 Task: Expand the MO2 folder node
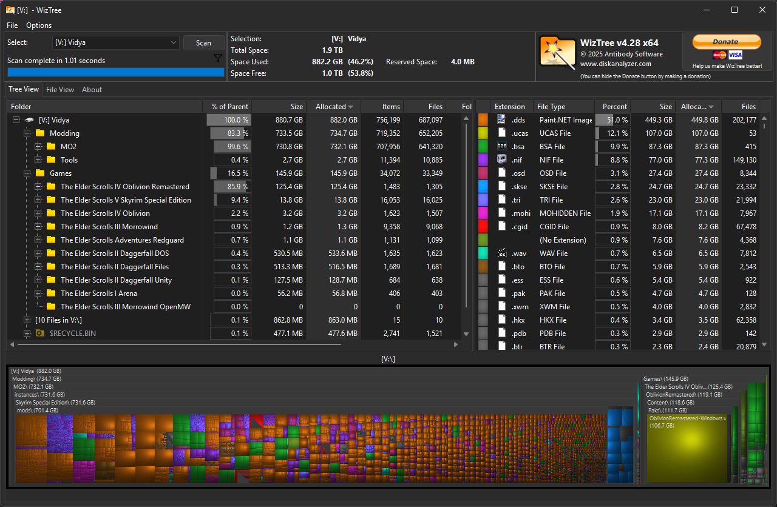[38, 147]
